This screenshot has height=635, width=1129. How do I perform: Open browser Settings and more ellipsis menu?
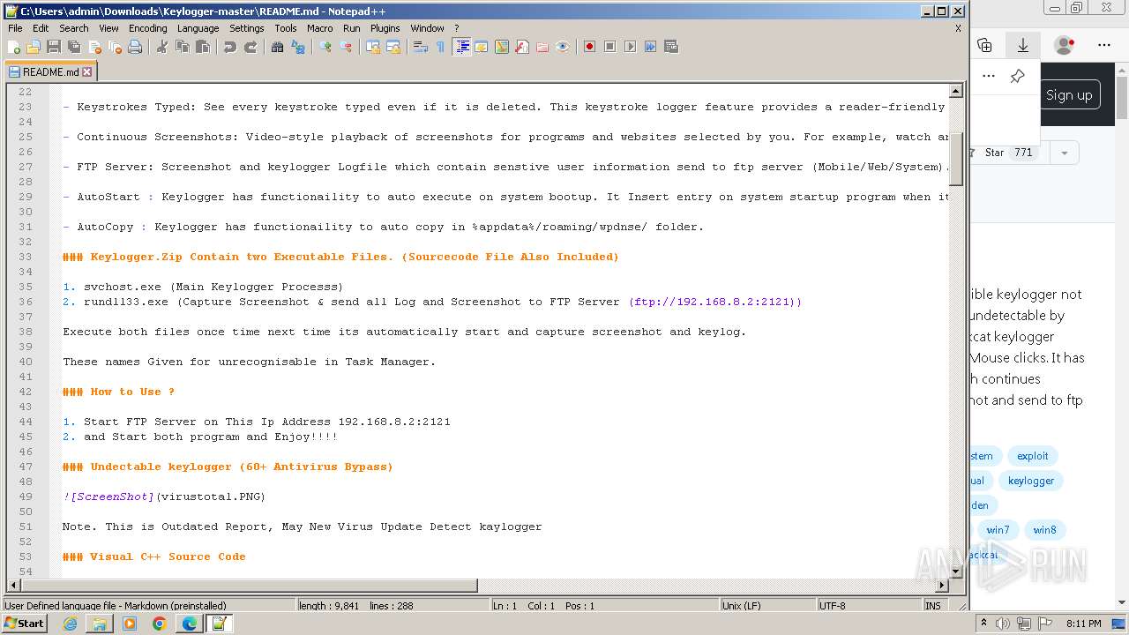coord(1104,45)
